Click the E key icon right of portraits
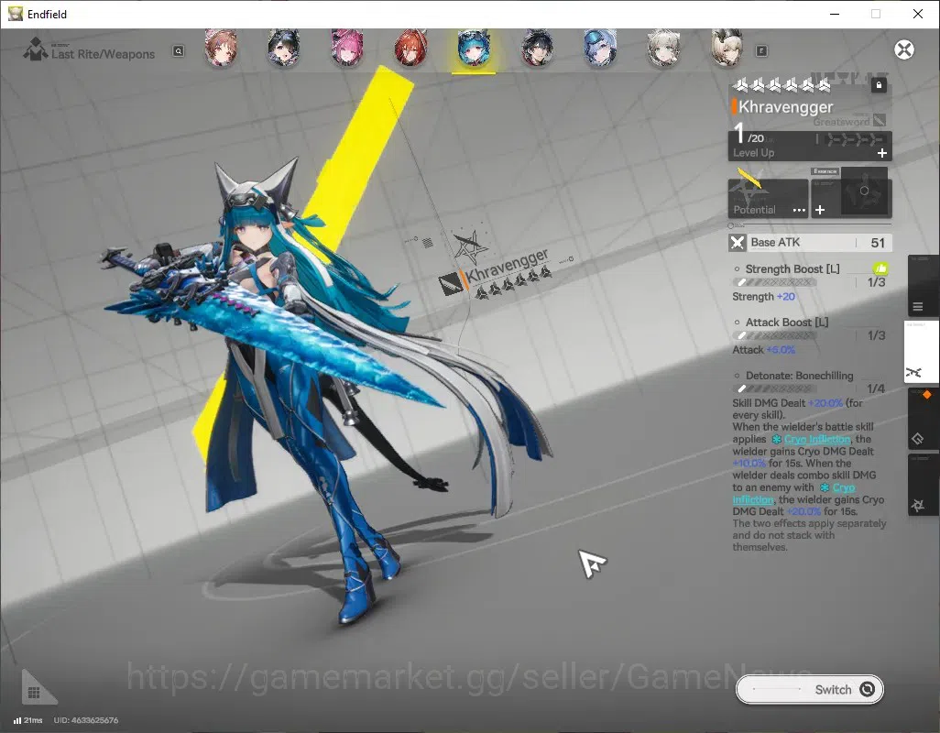The image size is (940, 733). [x=761, y=51]
